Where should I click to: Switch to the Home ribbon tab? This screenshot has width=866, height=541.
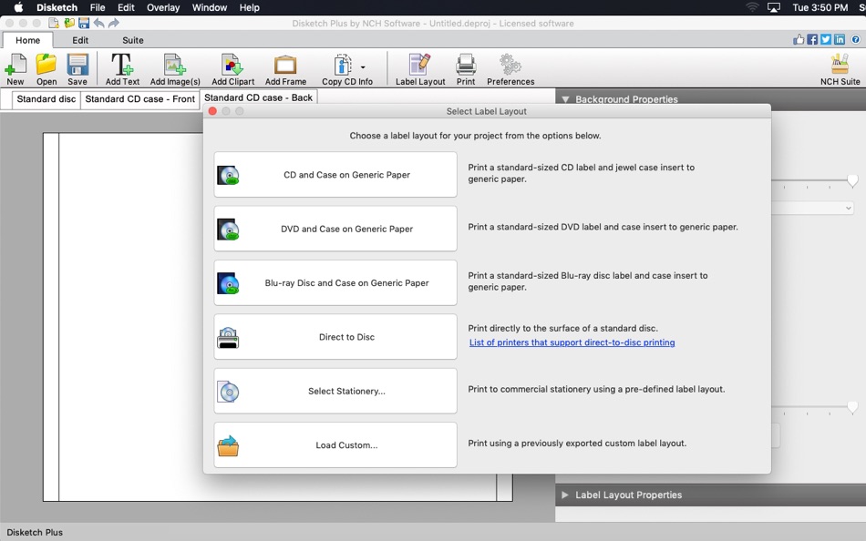[27, 40]
